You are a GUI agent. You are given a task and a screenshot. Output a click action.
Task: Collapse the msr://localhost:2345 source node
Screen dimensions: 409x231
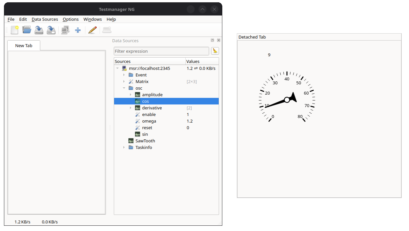click(x=117, y=68)
